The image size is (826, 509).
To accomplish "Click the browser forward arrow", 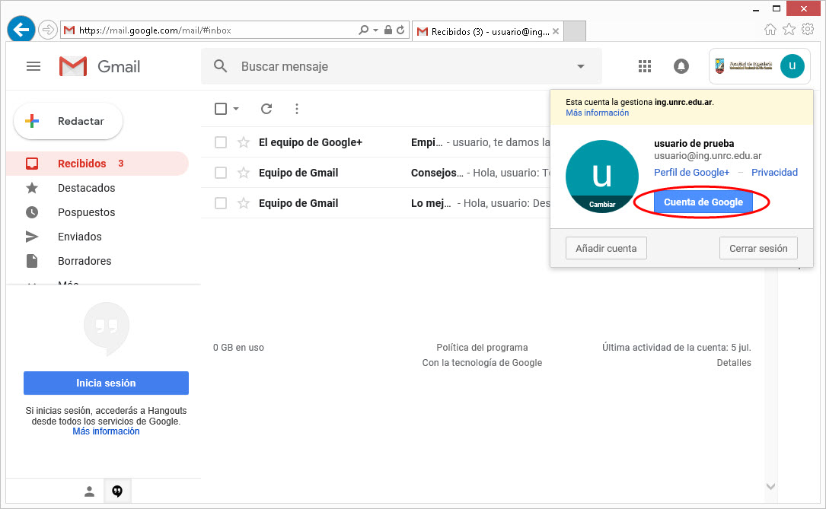I will [48, 30].
